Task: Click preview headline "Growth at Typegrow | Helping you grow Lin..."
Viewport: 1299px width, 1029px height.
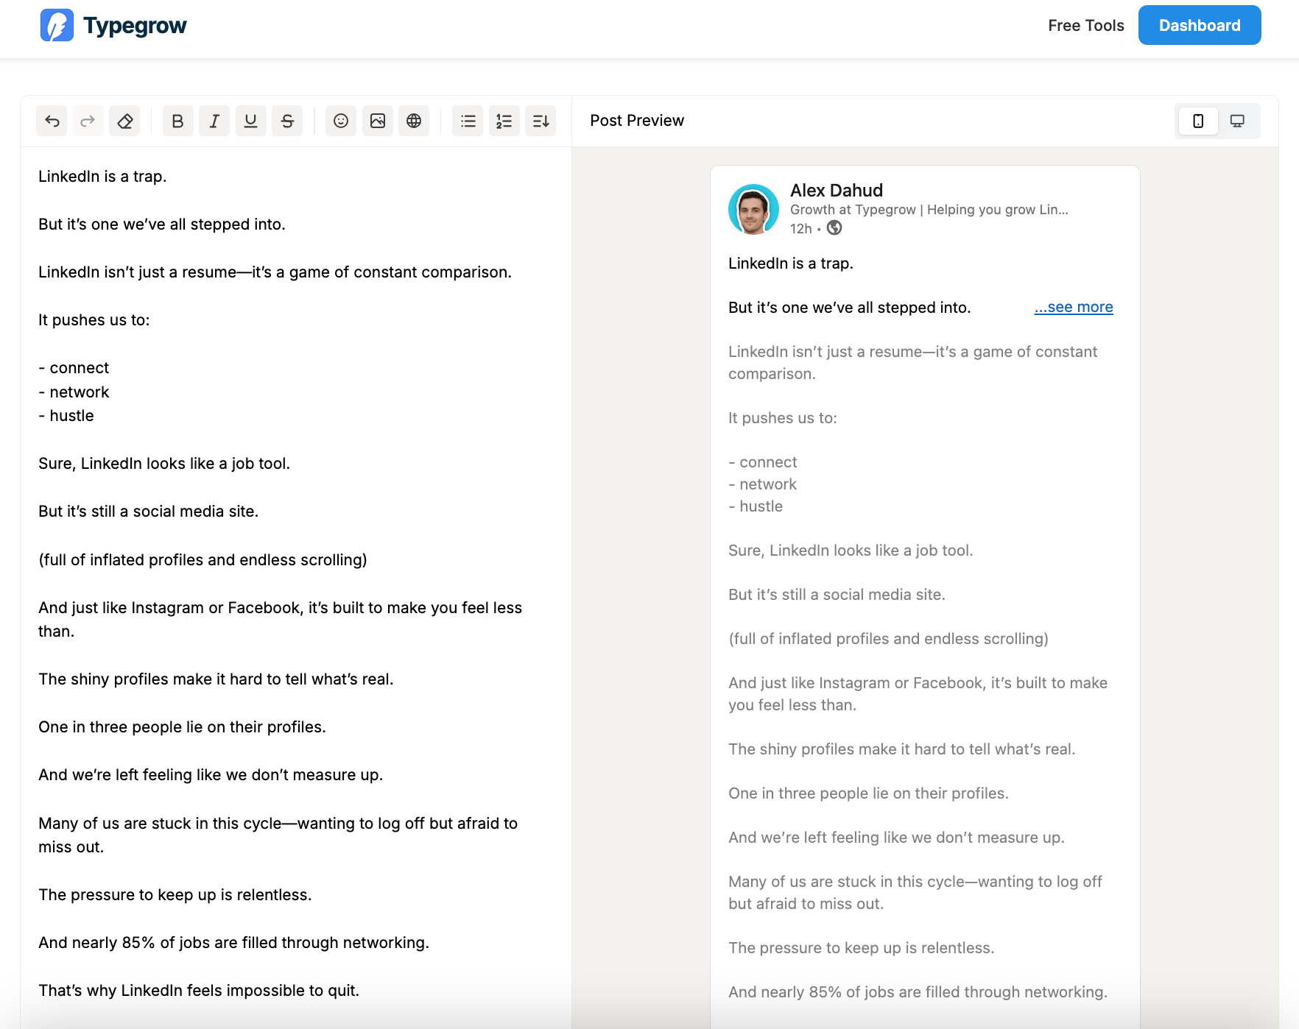Action: (929, 210)
